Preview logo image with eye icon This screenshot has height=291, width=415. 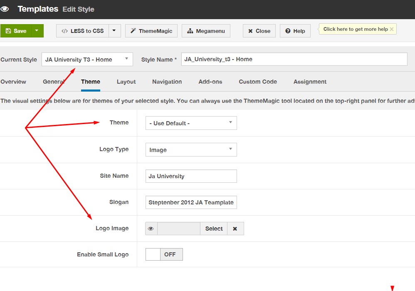[x=151, y=229]
